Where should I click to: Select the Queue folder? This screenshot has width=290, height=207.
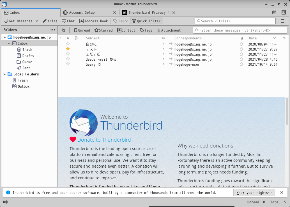click(x=24, y=62)
